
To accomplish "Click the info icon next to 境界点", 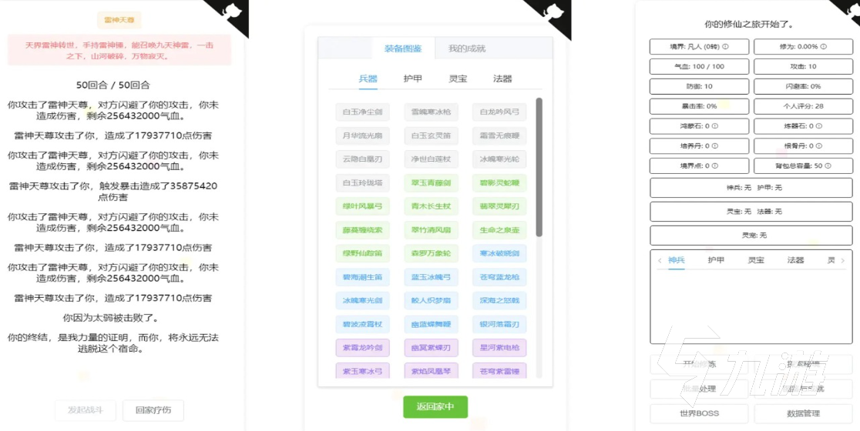I will (x=716, y=165).
